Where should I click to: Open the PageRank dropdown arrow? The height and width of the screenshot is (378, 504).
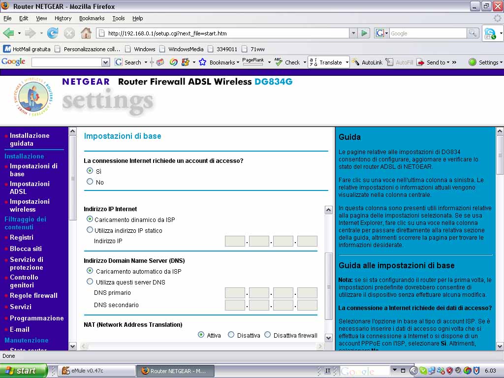pos(269,63)
